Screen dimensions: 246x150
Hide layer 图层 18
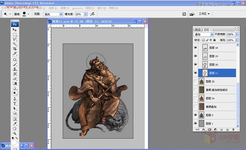tap(195, 48)
